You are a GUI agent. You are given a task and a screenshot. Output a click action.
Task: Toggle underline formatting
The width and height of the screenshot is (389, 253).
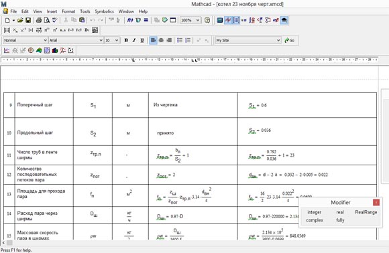(142, 40)
